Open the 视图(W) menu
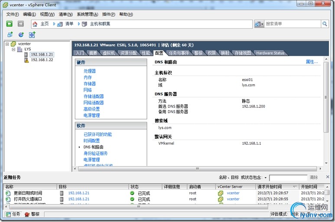 click(47, 14)
